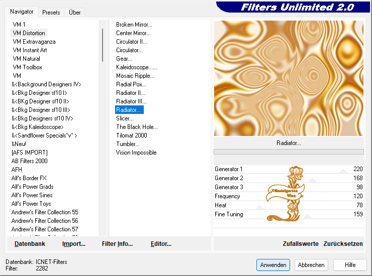Select VM 1 filter category
The width and height of the screenshot is (372, 276).
(x=19, y=25)
